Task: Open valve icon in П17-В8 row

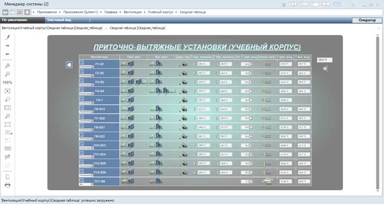Action: click(267, 181)
